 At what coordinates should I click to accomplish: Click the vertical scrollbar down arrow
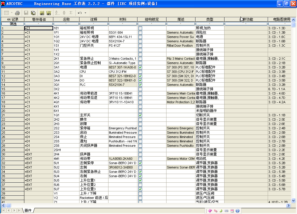pos(294,201)
